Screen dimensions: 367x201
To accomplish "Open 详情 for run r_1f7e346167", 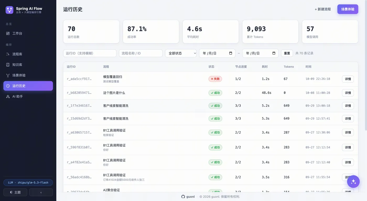I will coord(348,106).
